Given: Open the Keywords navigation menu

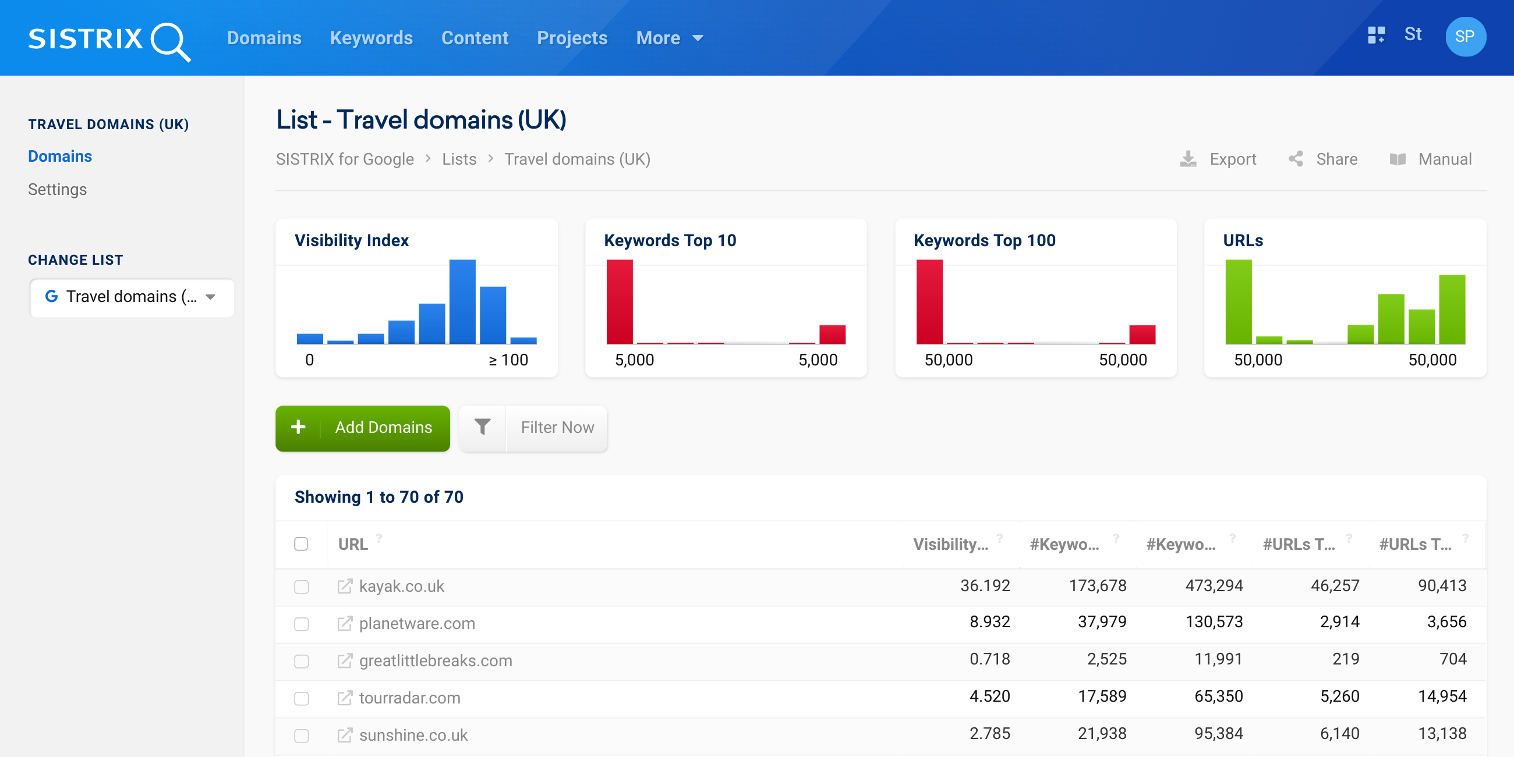Looking at the screenshot, I should pos(372,38).
